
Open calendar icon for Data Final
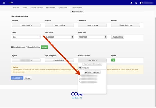click(x=105, y=37)
